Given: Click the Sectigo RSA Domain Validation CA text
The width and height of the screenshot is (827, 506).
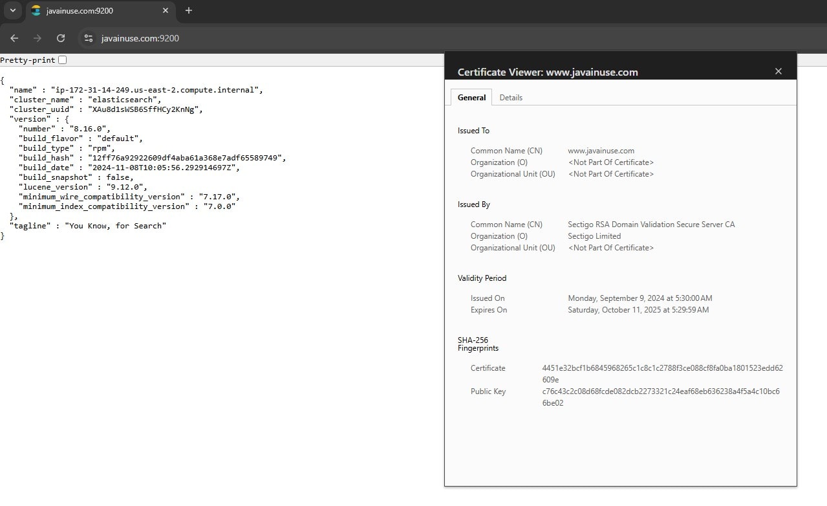Looking at the screenshot, I should (x=651, y=225).
